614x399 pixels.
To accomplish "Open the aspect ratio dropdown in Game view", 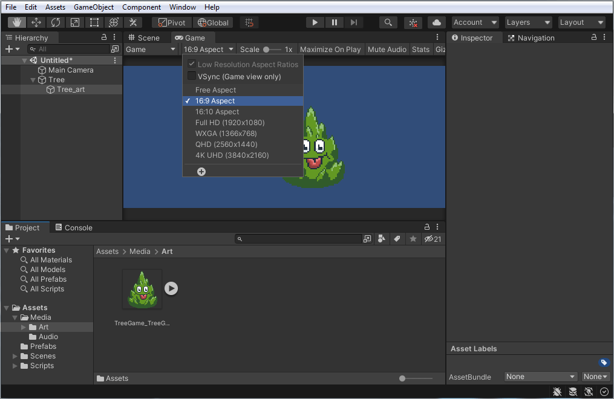I will [209, 49].
